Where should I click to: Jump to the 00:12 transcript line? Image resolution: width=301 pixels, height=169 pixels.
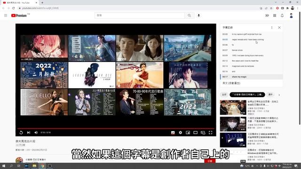click(251, 61)
